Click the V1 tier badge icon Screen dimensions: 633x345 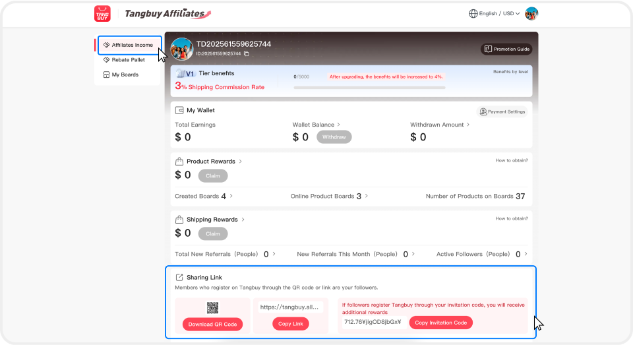(185, 73)
